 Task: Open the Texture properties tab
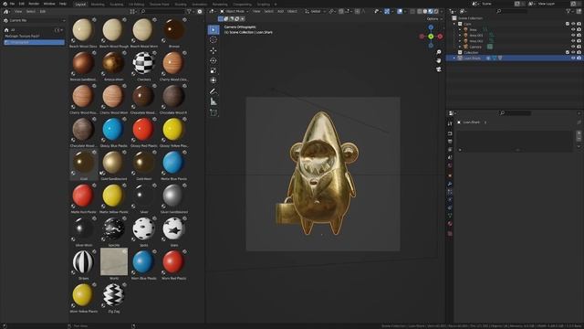450,234
